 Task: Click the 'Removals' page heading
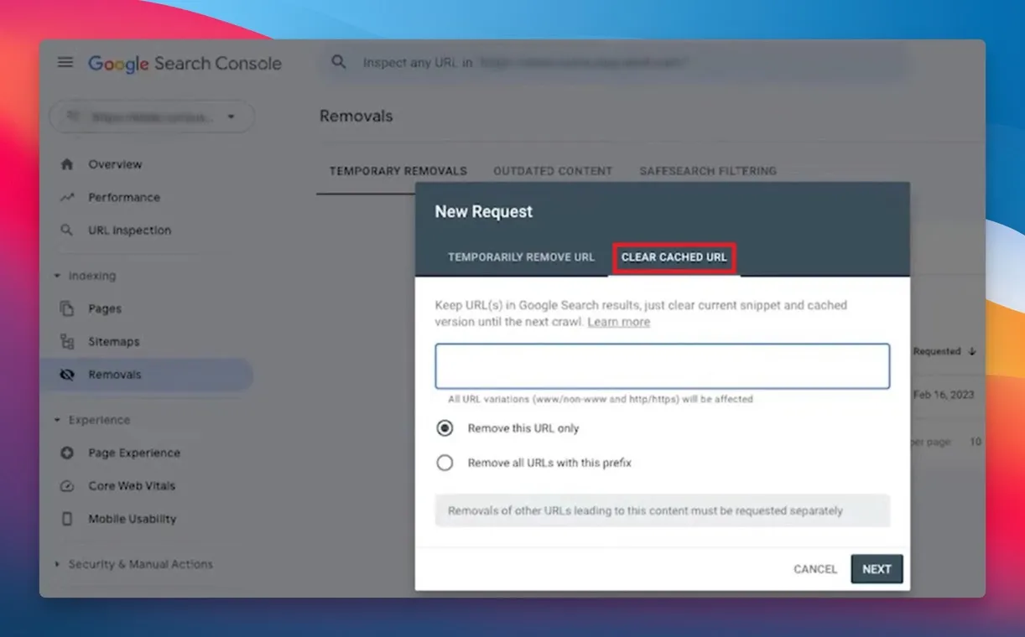click(356, 117)
